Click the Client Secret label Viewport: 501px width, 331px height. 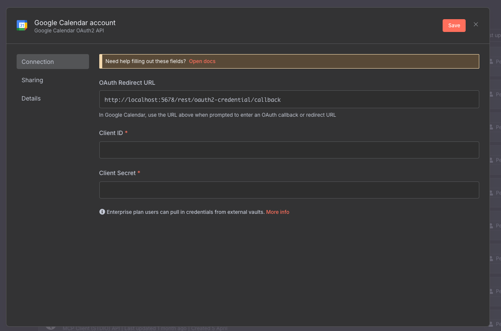pos(117,173)
